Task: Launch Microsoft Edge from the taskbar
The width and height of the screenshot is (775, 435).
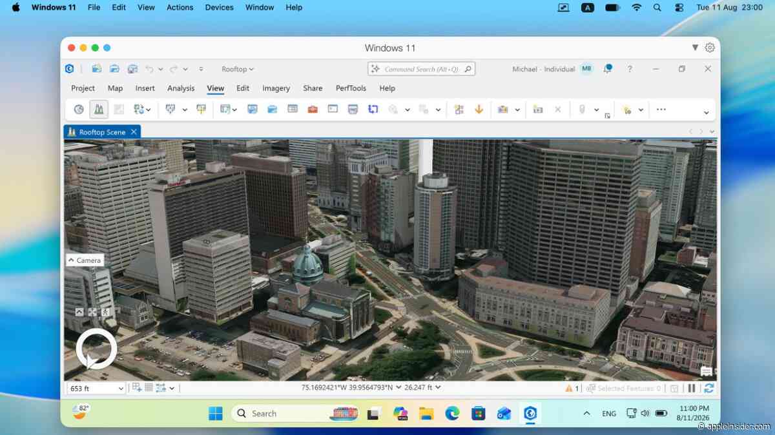Action: [452, 414]
